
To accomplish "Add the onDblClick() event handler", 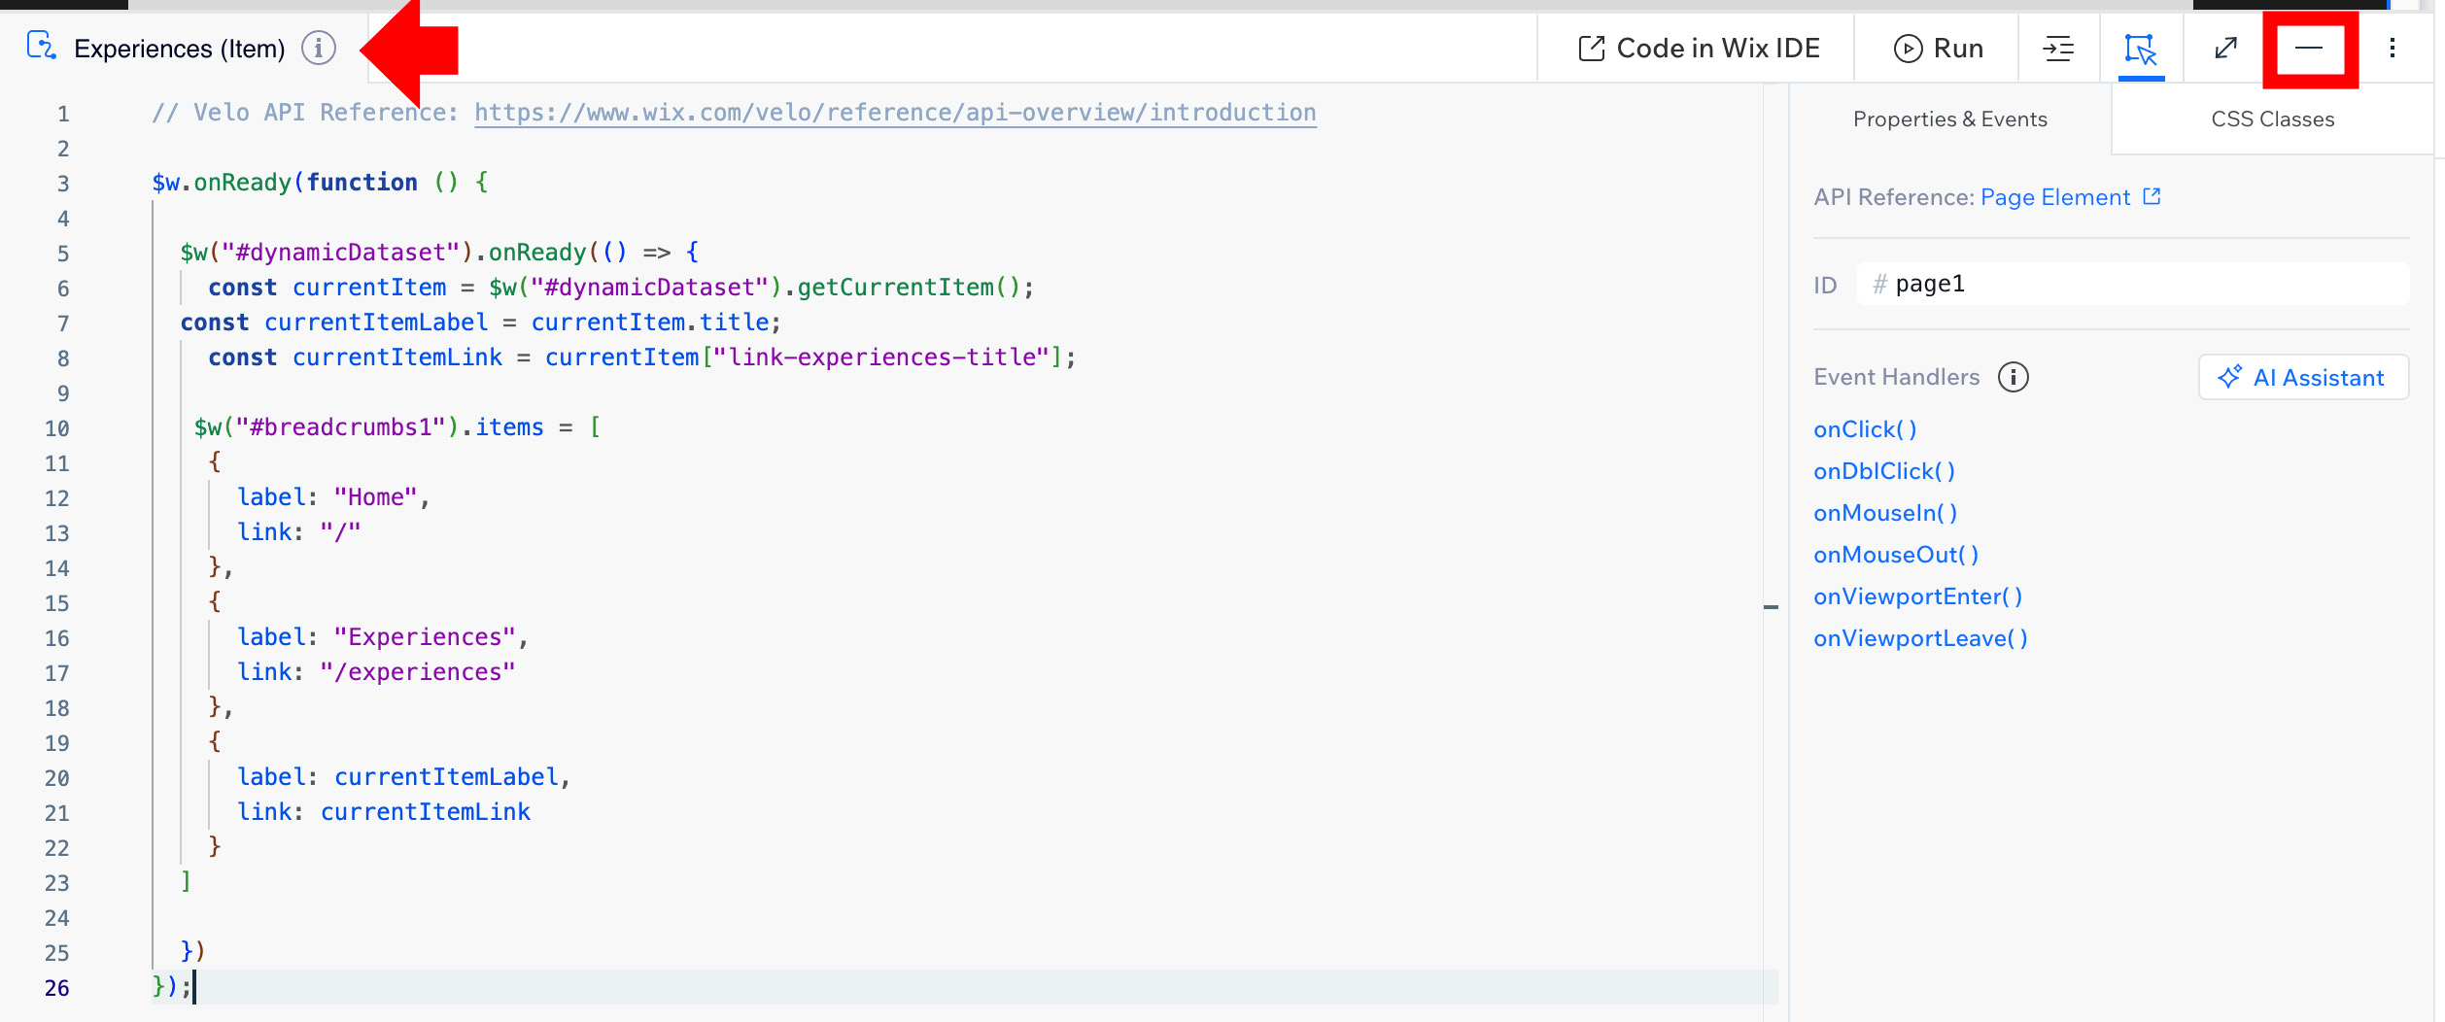I will tap(1884, 471).
